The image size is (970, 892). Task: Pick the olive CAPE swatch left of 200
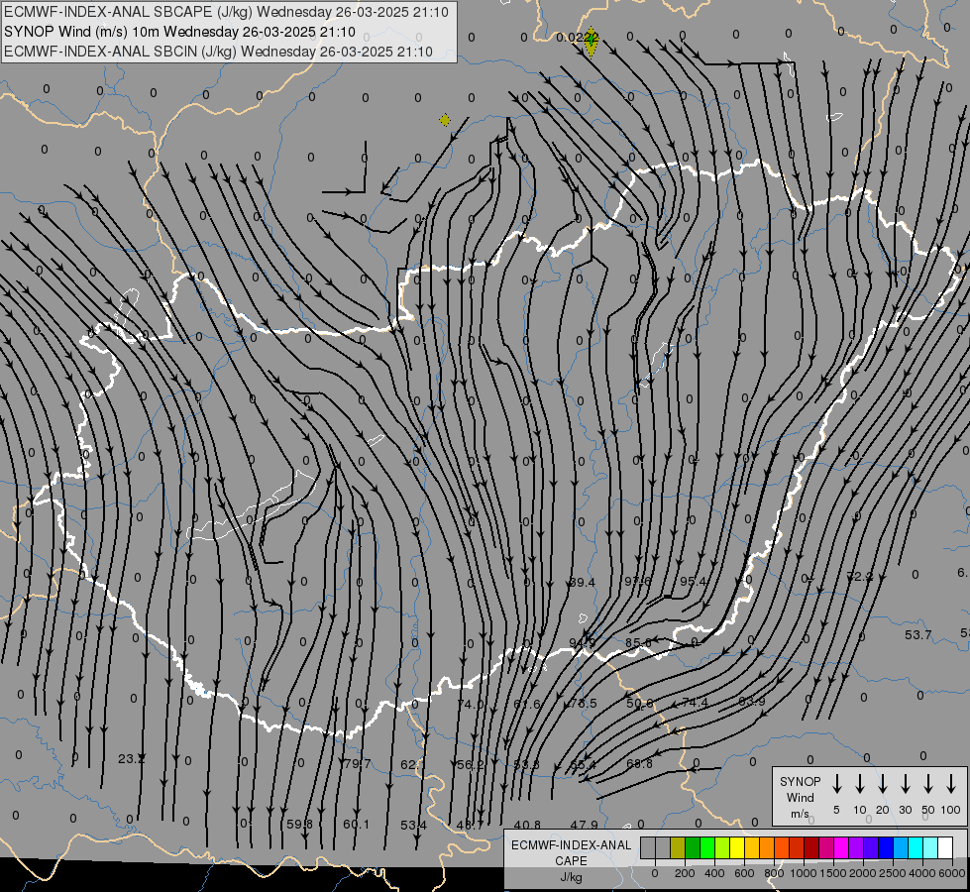pos(678,848)
